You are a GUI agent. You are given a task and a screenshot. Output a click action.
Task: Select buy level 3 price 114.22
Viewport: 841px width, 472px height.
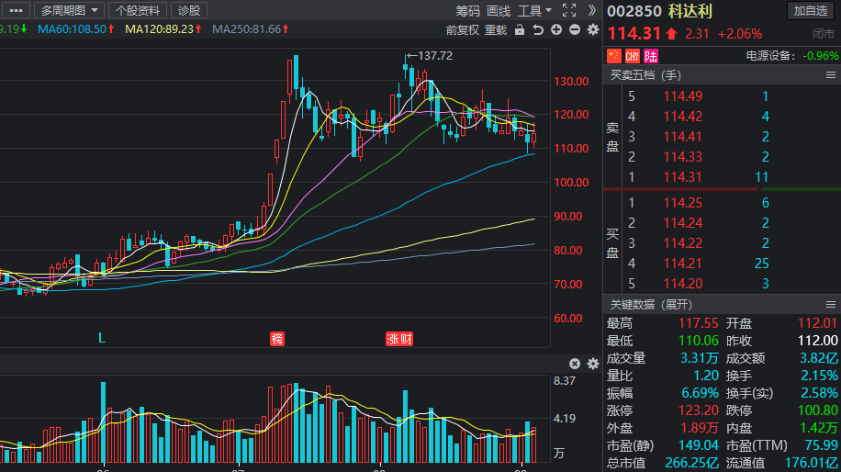click(683, 243)
